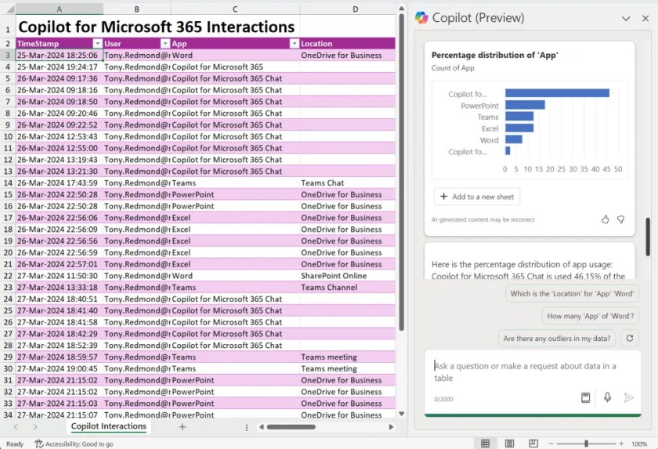Viewport: 658px width, 449px height.
Task: Add a new worksheet with plus icon
Action: (x=182, y=427)
